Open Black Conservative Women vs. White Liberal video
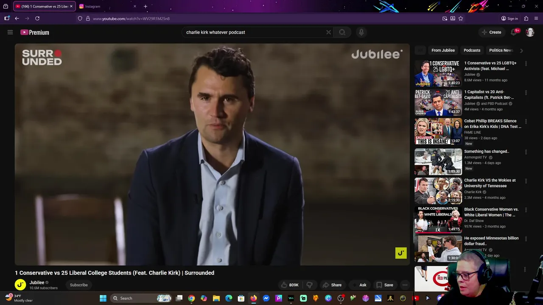The image size is (543, 305). [438, 220]
